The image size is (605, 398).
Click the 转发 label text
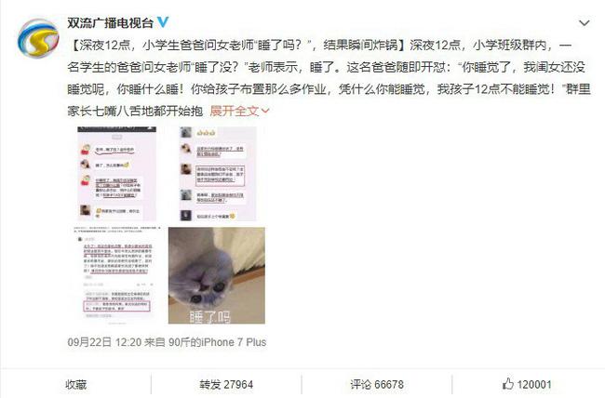210,384
